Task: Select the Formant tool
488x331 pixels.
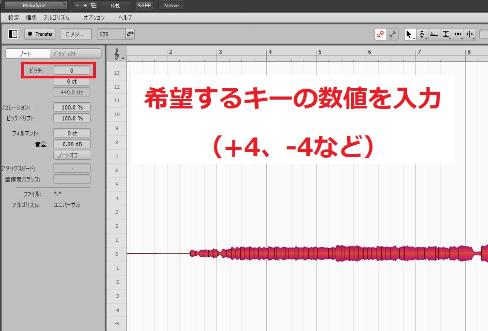Action: [434, 34]
